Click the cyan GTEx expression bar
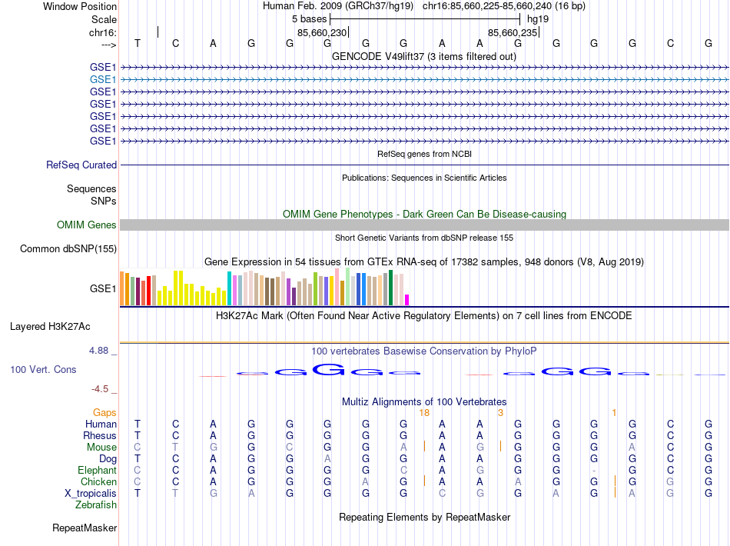 pyautogui.click(x=229, y=289)
